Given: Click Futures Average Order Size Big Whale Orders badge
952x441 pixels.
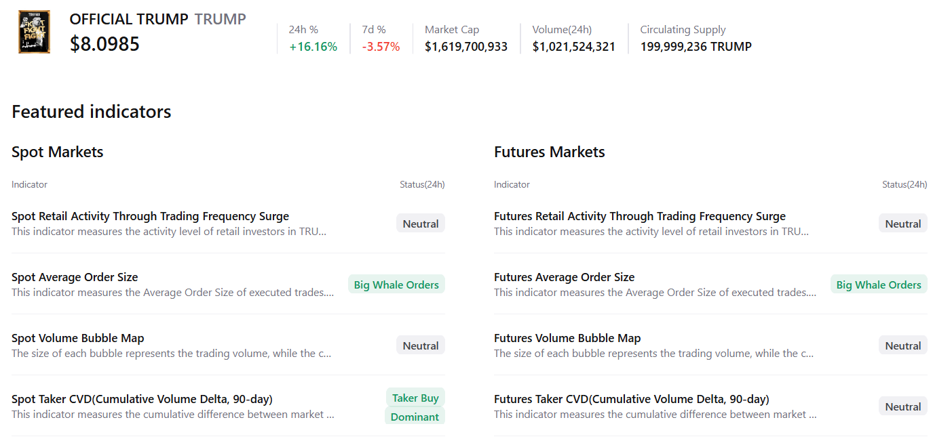Looking at the screenshot, I should 879,285.
